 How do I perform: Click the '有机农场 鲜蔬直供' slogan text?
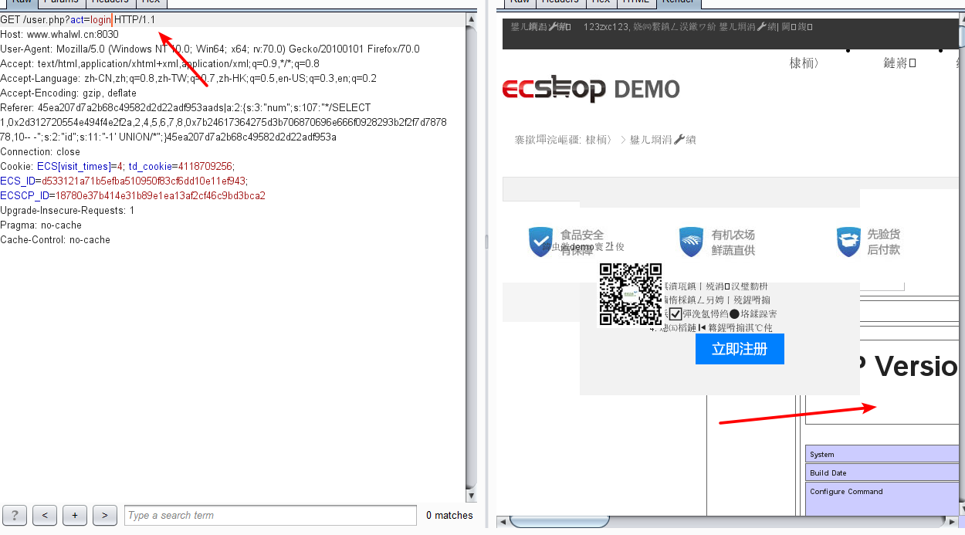coord(733,242)
